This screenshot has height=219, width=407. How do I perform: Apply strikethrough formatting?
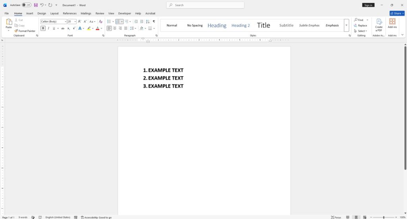coord(63,29)
